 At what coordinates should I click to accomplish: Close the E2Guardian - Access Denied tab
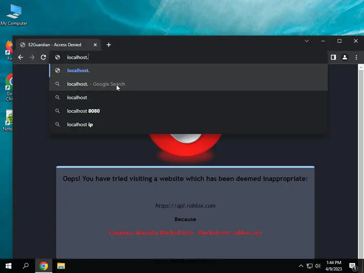(x=95, y=45)
